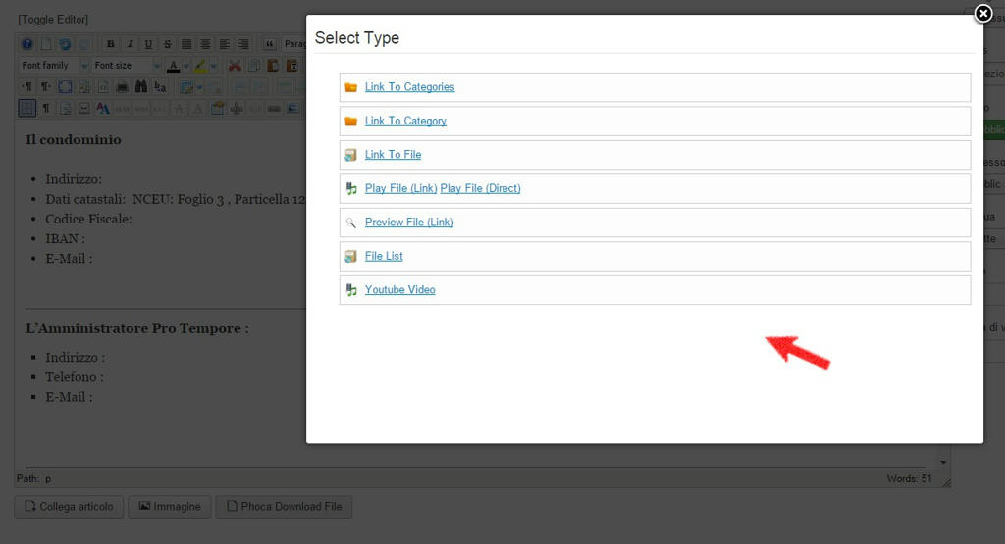
Task: Click the yellow highlight color marker
Action: 199,66
